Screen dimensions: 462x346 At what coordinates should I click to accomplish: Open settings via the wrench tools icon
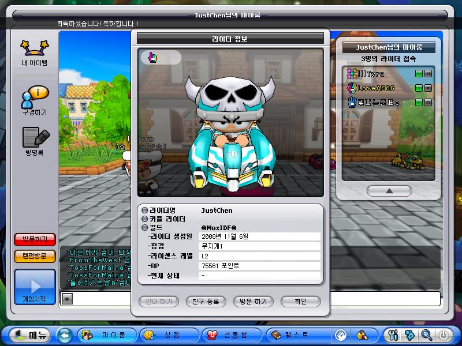[x=393, y=335]
